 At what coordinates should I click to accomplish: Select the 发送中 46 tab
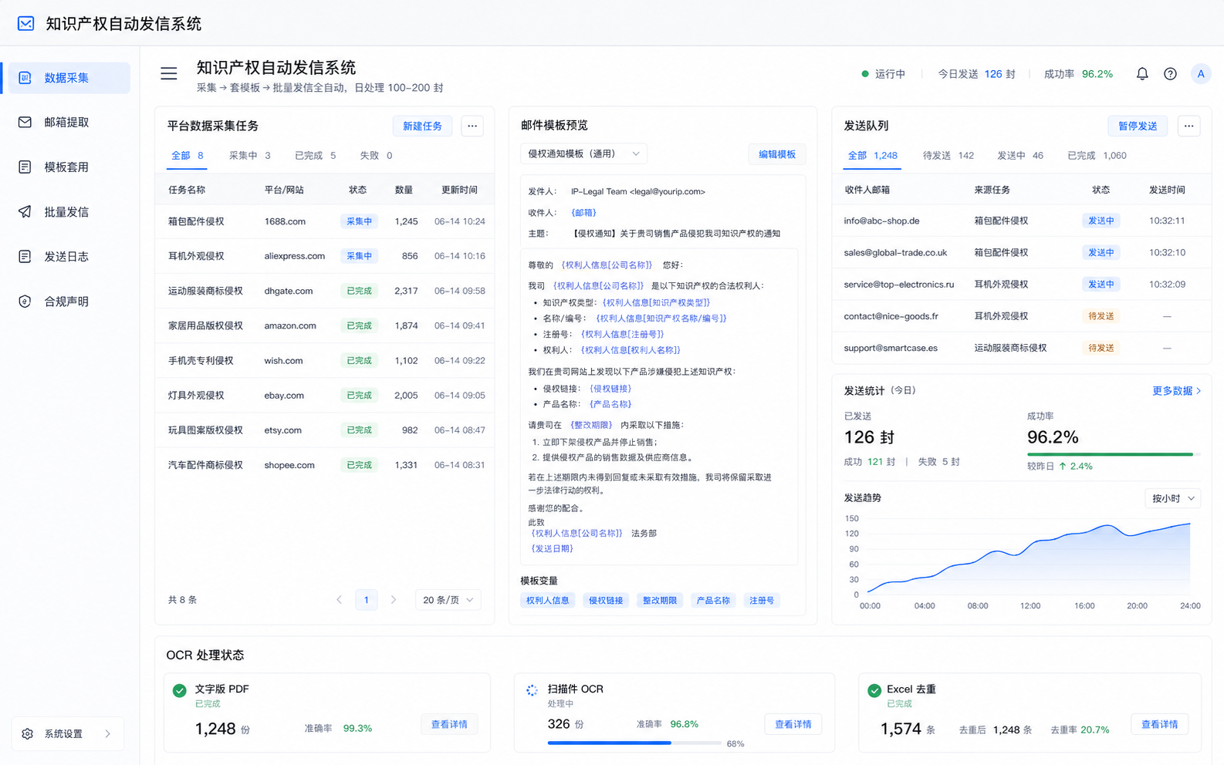coord(1019,156)
